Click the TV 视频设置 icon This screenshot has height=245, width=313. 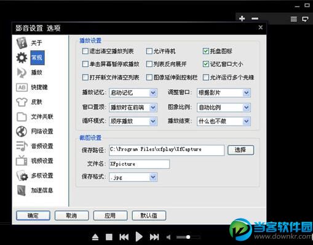tap(22, 161)
